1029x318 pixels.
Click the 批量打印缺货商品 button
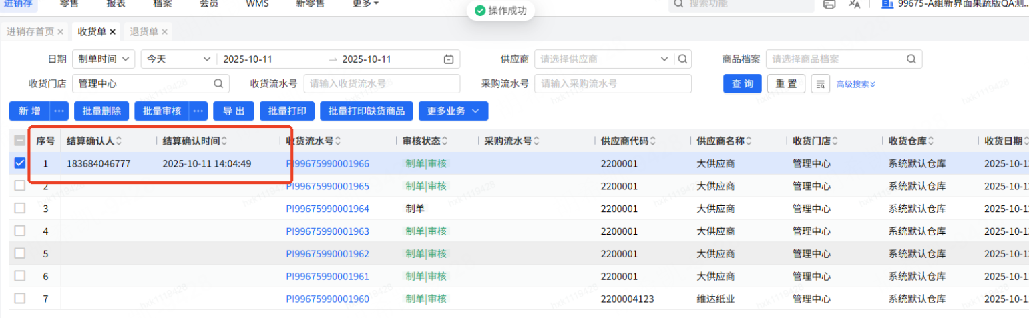[x=367, y=111]
